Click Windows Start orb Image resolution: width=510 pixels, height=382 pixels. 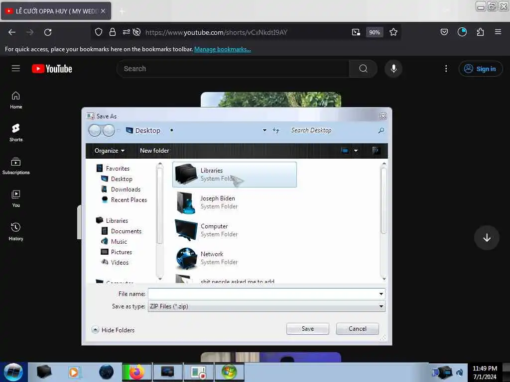(x=13, y=372)
